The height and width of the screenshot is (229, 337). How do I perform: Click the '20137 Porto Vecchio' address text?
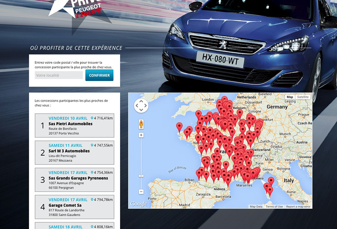(x=64, y=133)
